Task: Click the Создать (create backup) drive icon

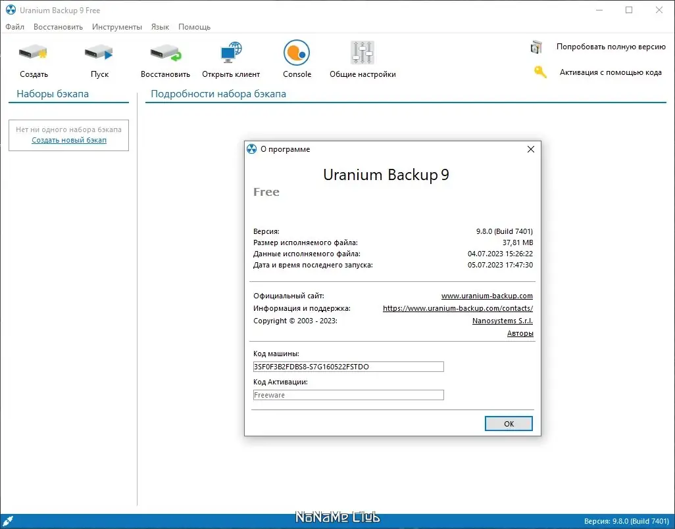Action: click(33, 53)
